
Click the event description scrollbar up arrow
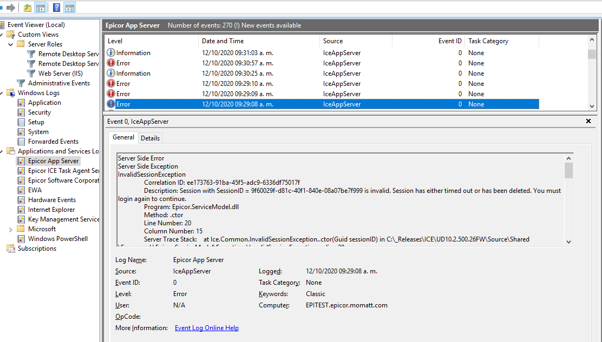568,158
